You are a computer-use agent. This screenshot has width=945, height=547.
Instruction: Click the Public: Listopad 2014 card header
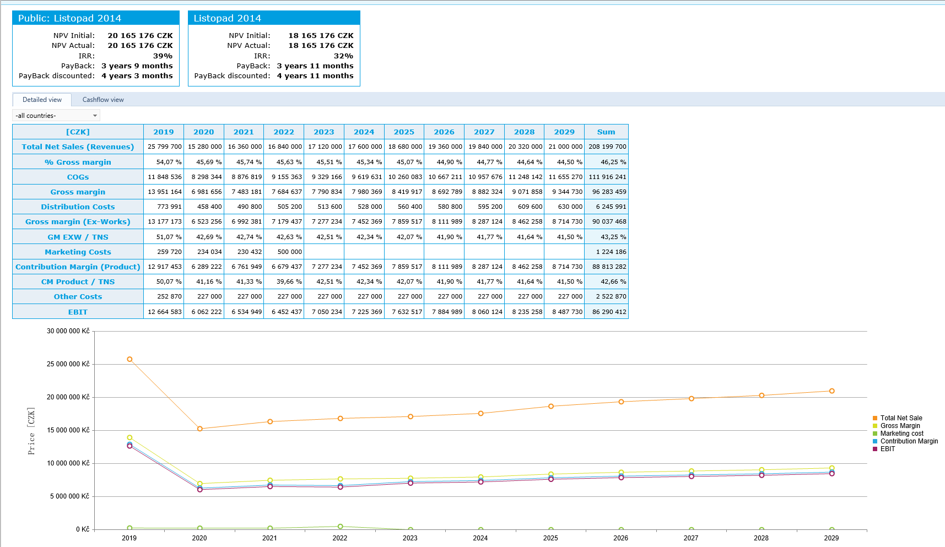pos(96,18)
